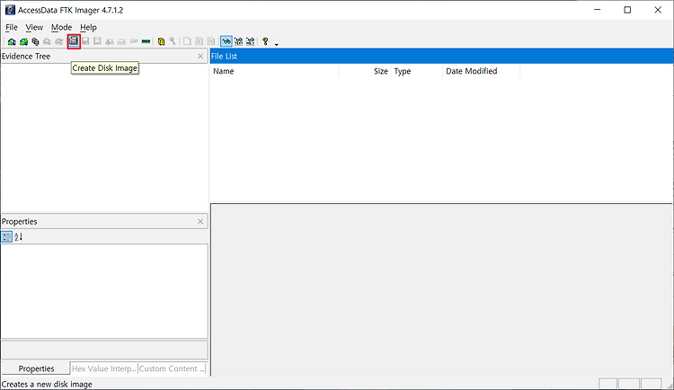Click Add to Custom Content Image icon
The width and height of the screenshot is (674, 390).
click(x=110, y=41)
